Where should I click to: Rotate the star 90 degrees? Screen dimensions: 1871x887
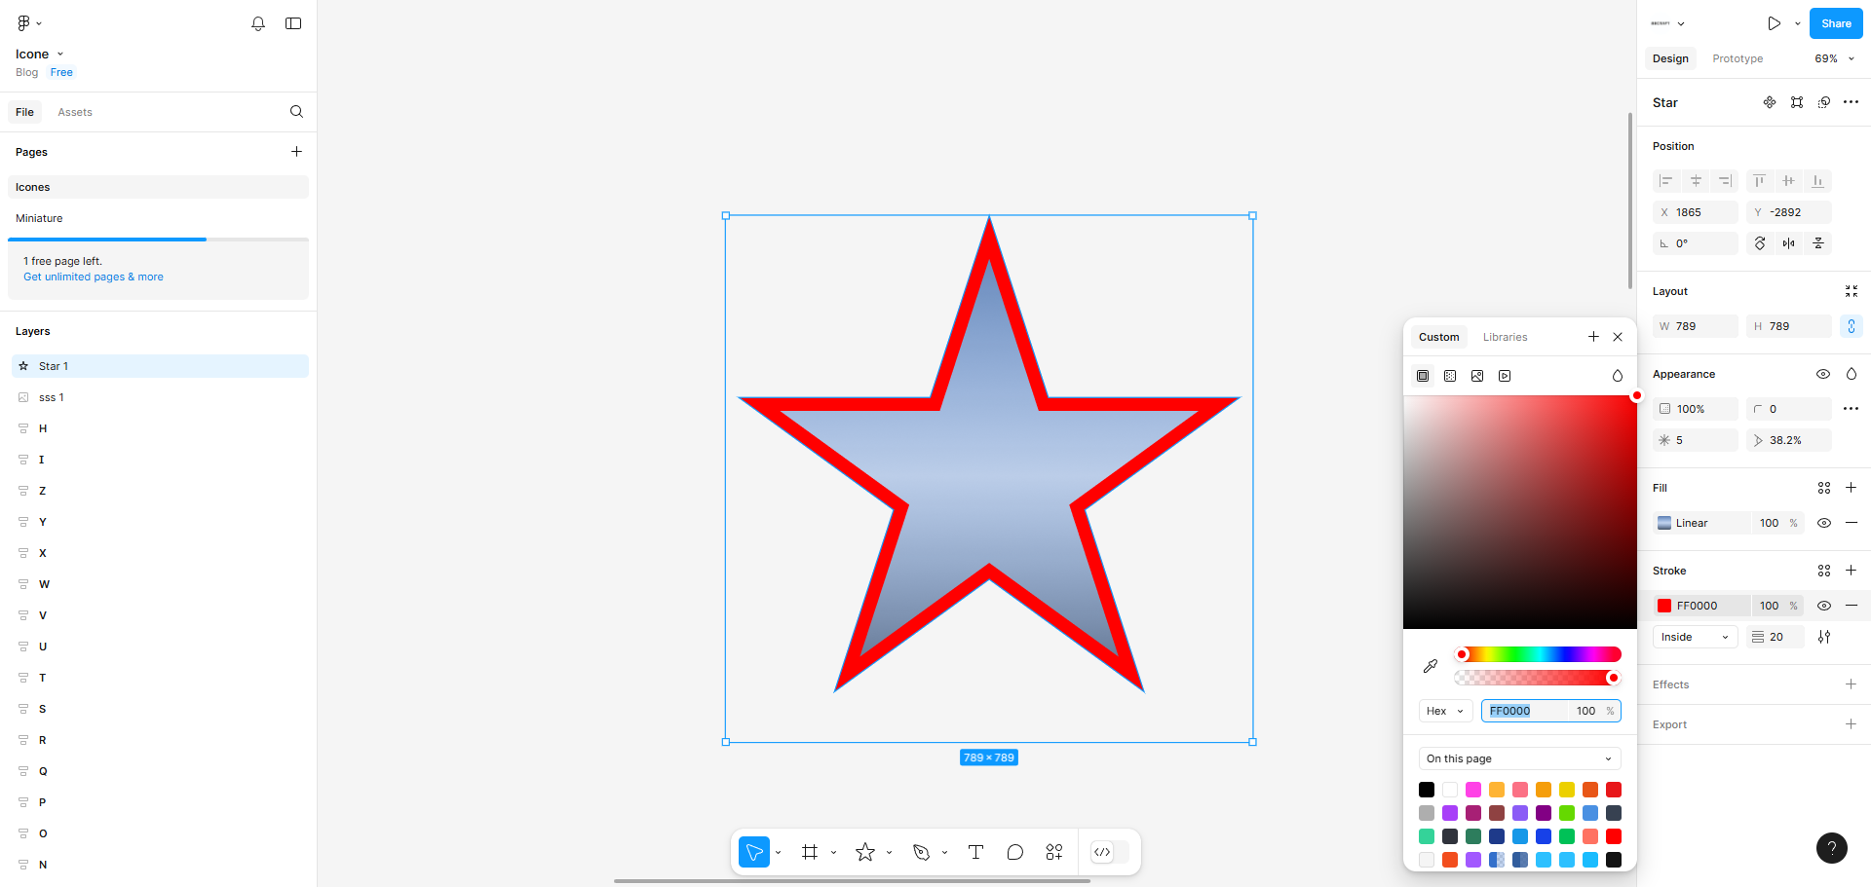(1760, 243)
